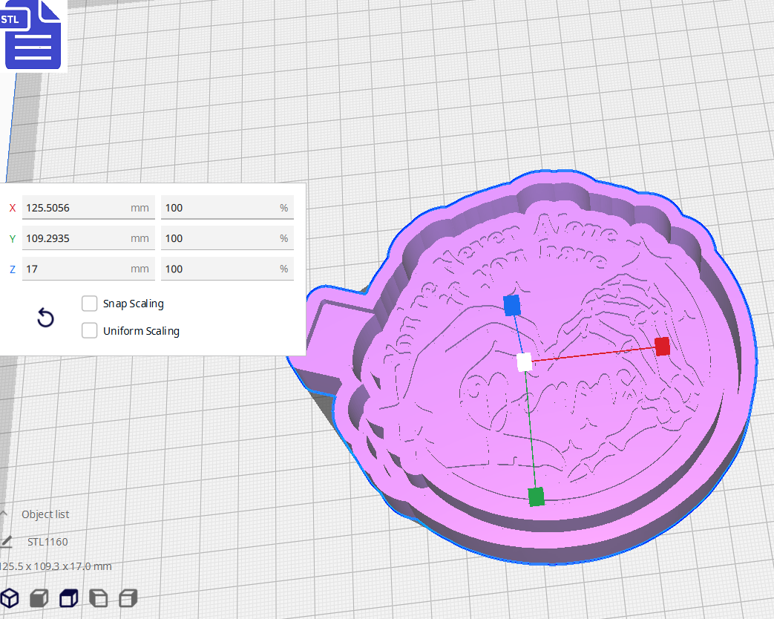This screenshot has width=774, height=619.
Task: Click the Y dimension field showing 109.2935
Action: click(88, 238)
